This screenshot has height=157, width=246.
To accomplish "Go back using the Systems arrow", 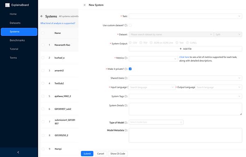I will (41, 16).
